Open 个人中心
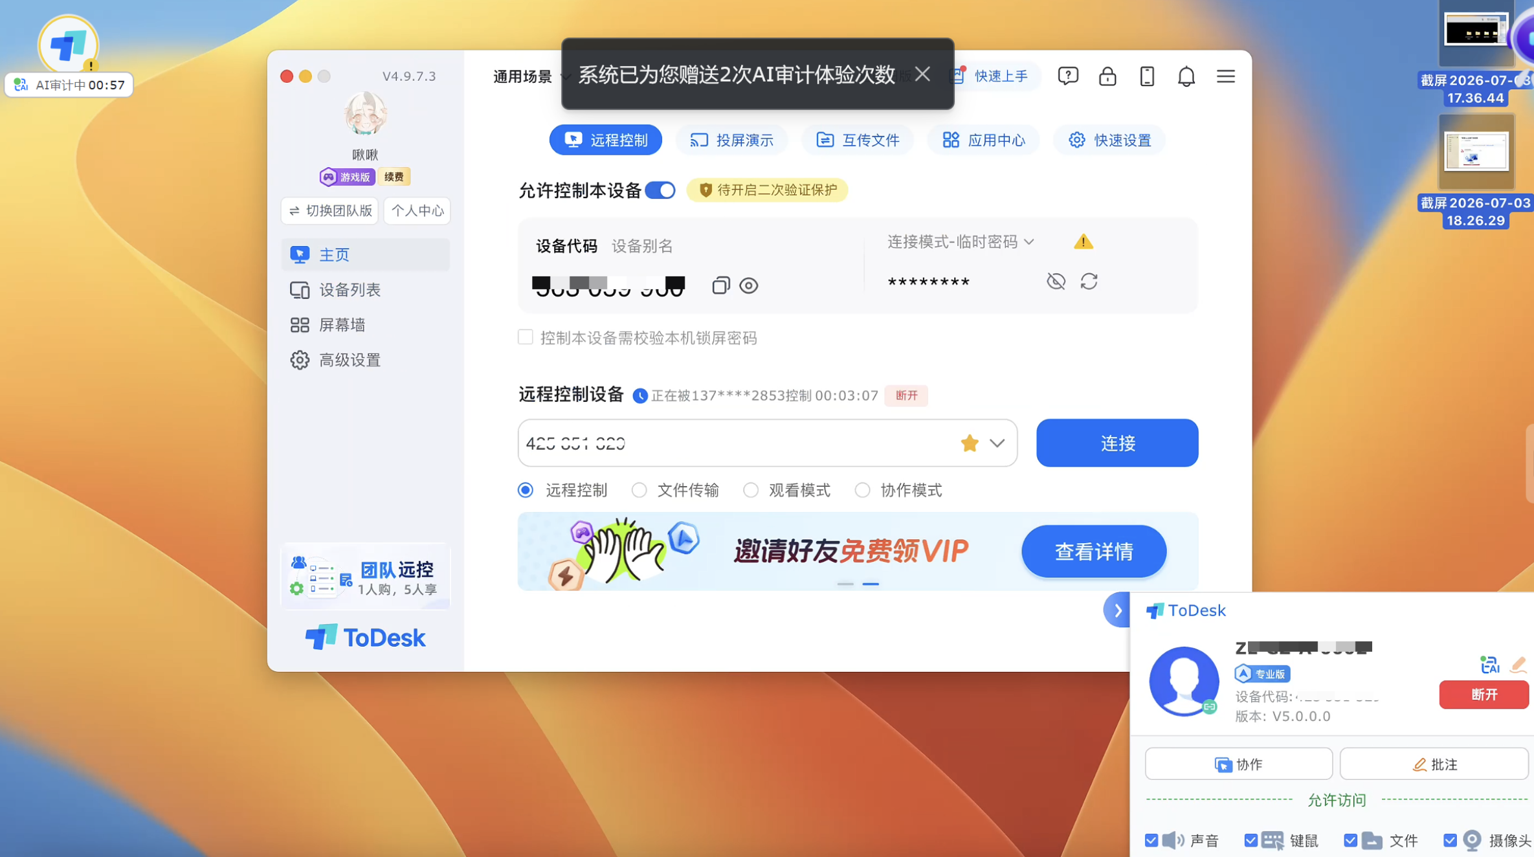The height and width of the screenshot is (857, 1534). coord(417,211)
